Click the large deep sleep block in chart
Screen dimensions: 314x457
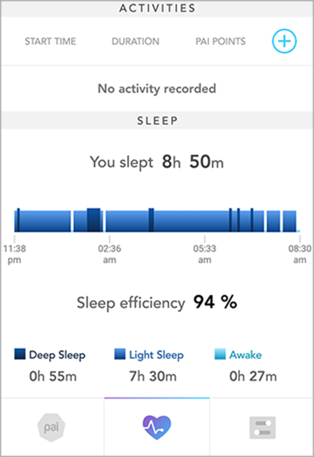(94, 220)
